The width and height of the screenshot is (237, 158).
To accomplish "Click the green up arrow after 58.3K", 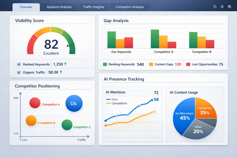I will (61, 72).
